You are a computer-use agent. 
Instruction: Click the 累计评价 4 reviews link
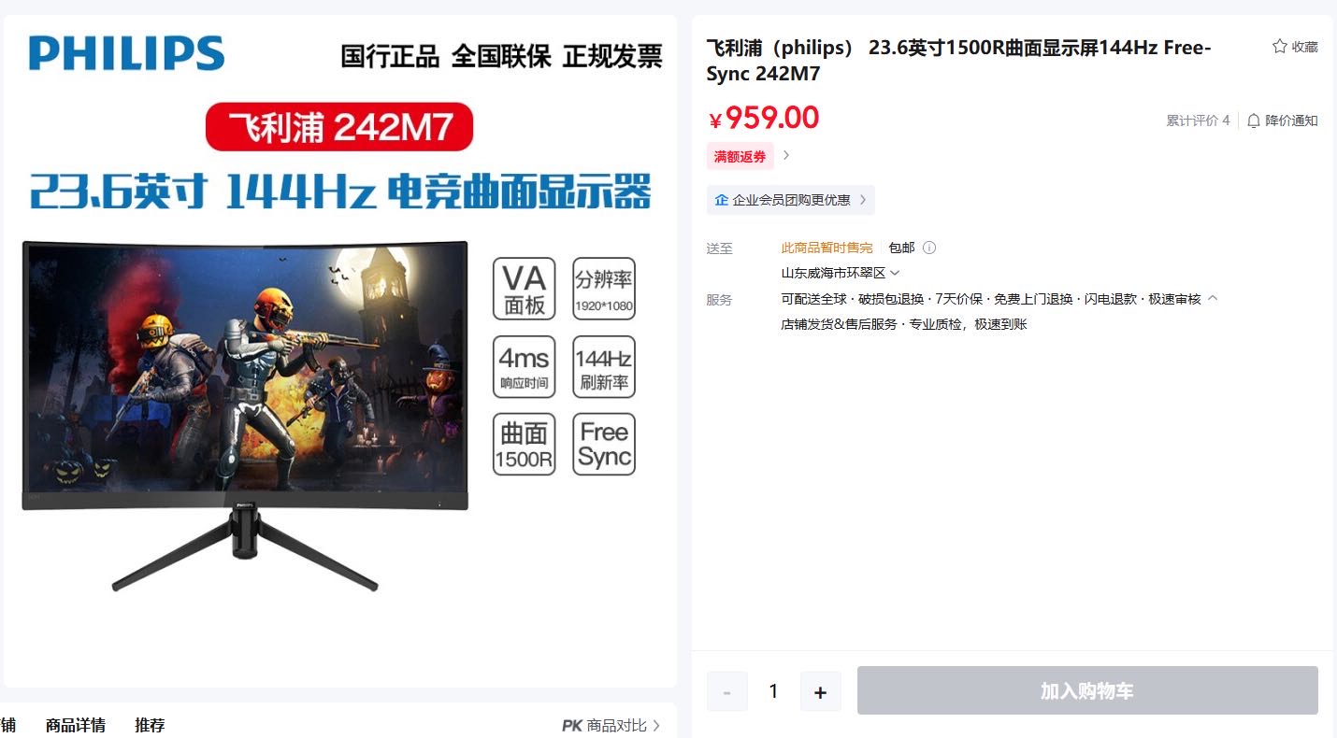pos(1198,121)
